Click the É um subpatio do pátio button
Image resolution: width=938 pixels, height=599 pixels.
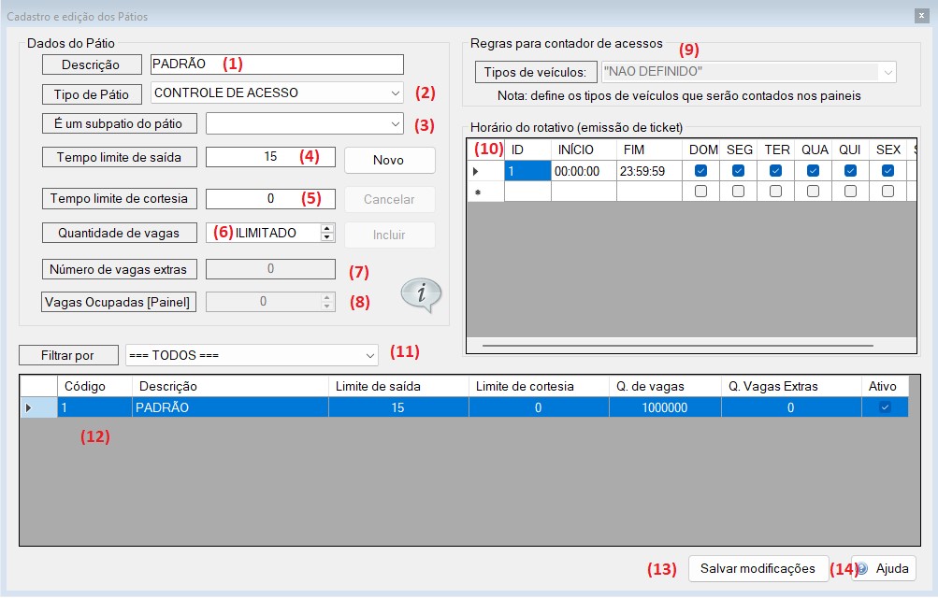pos(119,123)
